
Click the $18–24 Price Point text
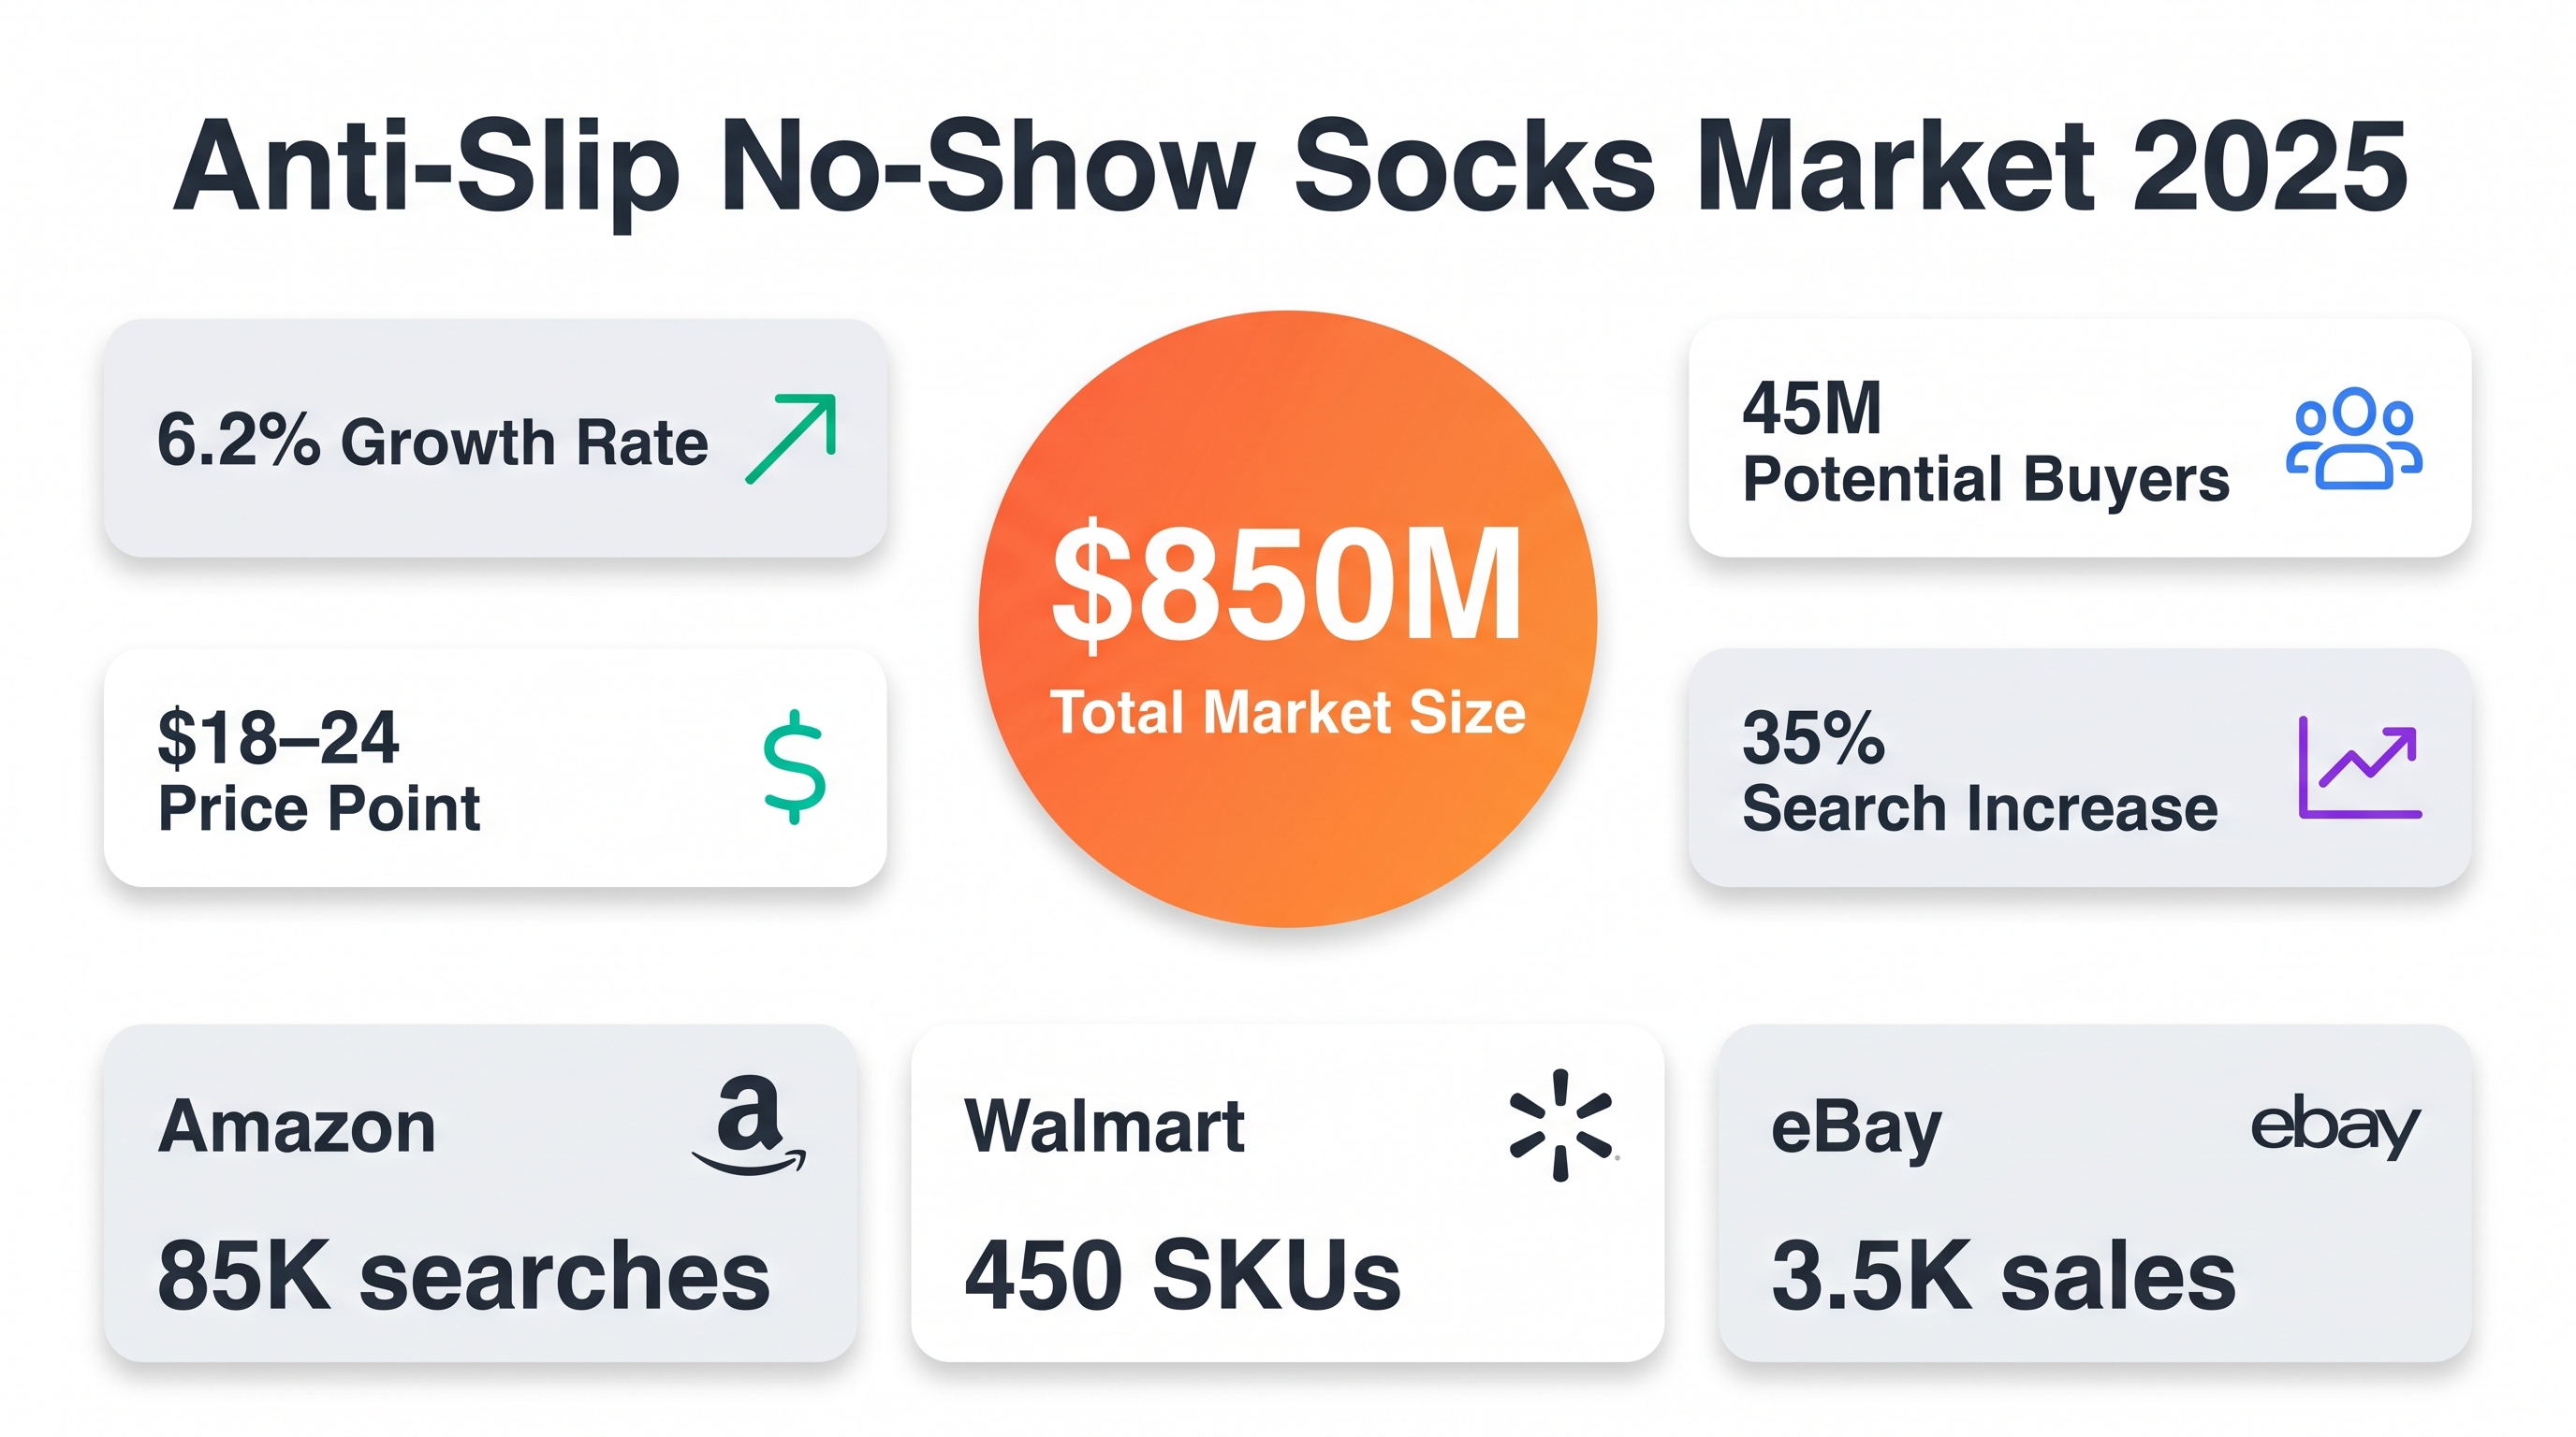[x=319, y=772]
